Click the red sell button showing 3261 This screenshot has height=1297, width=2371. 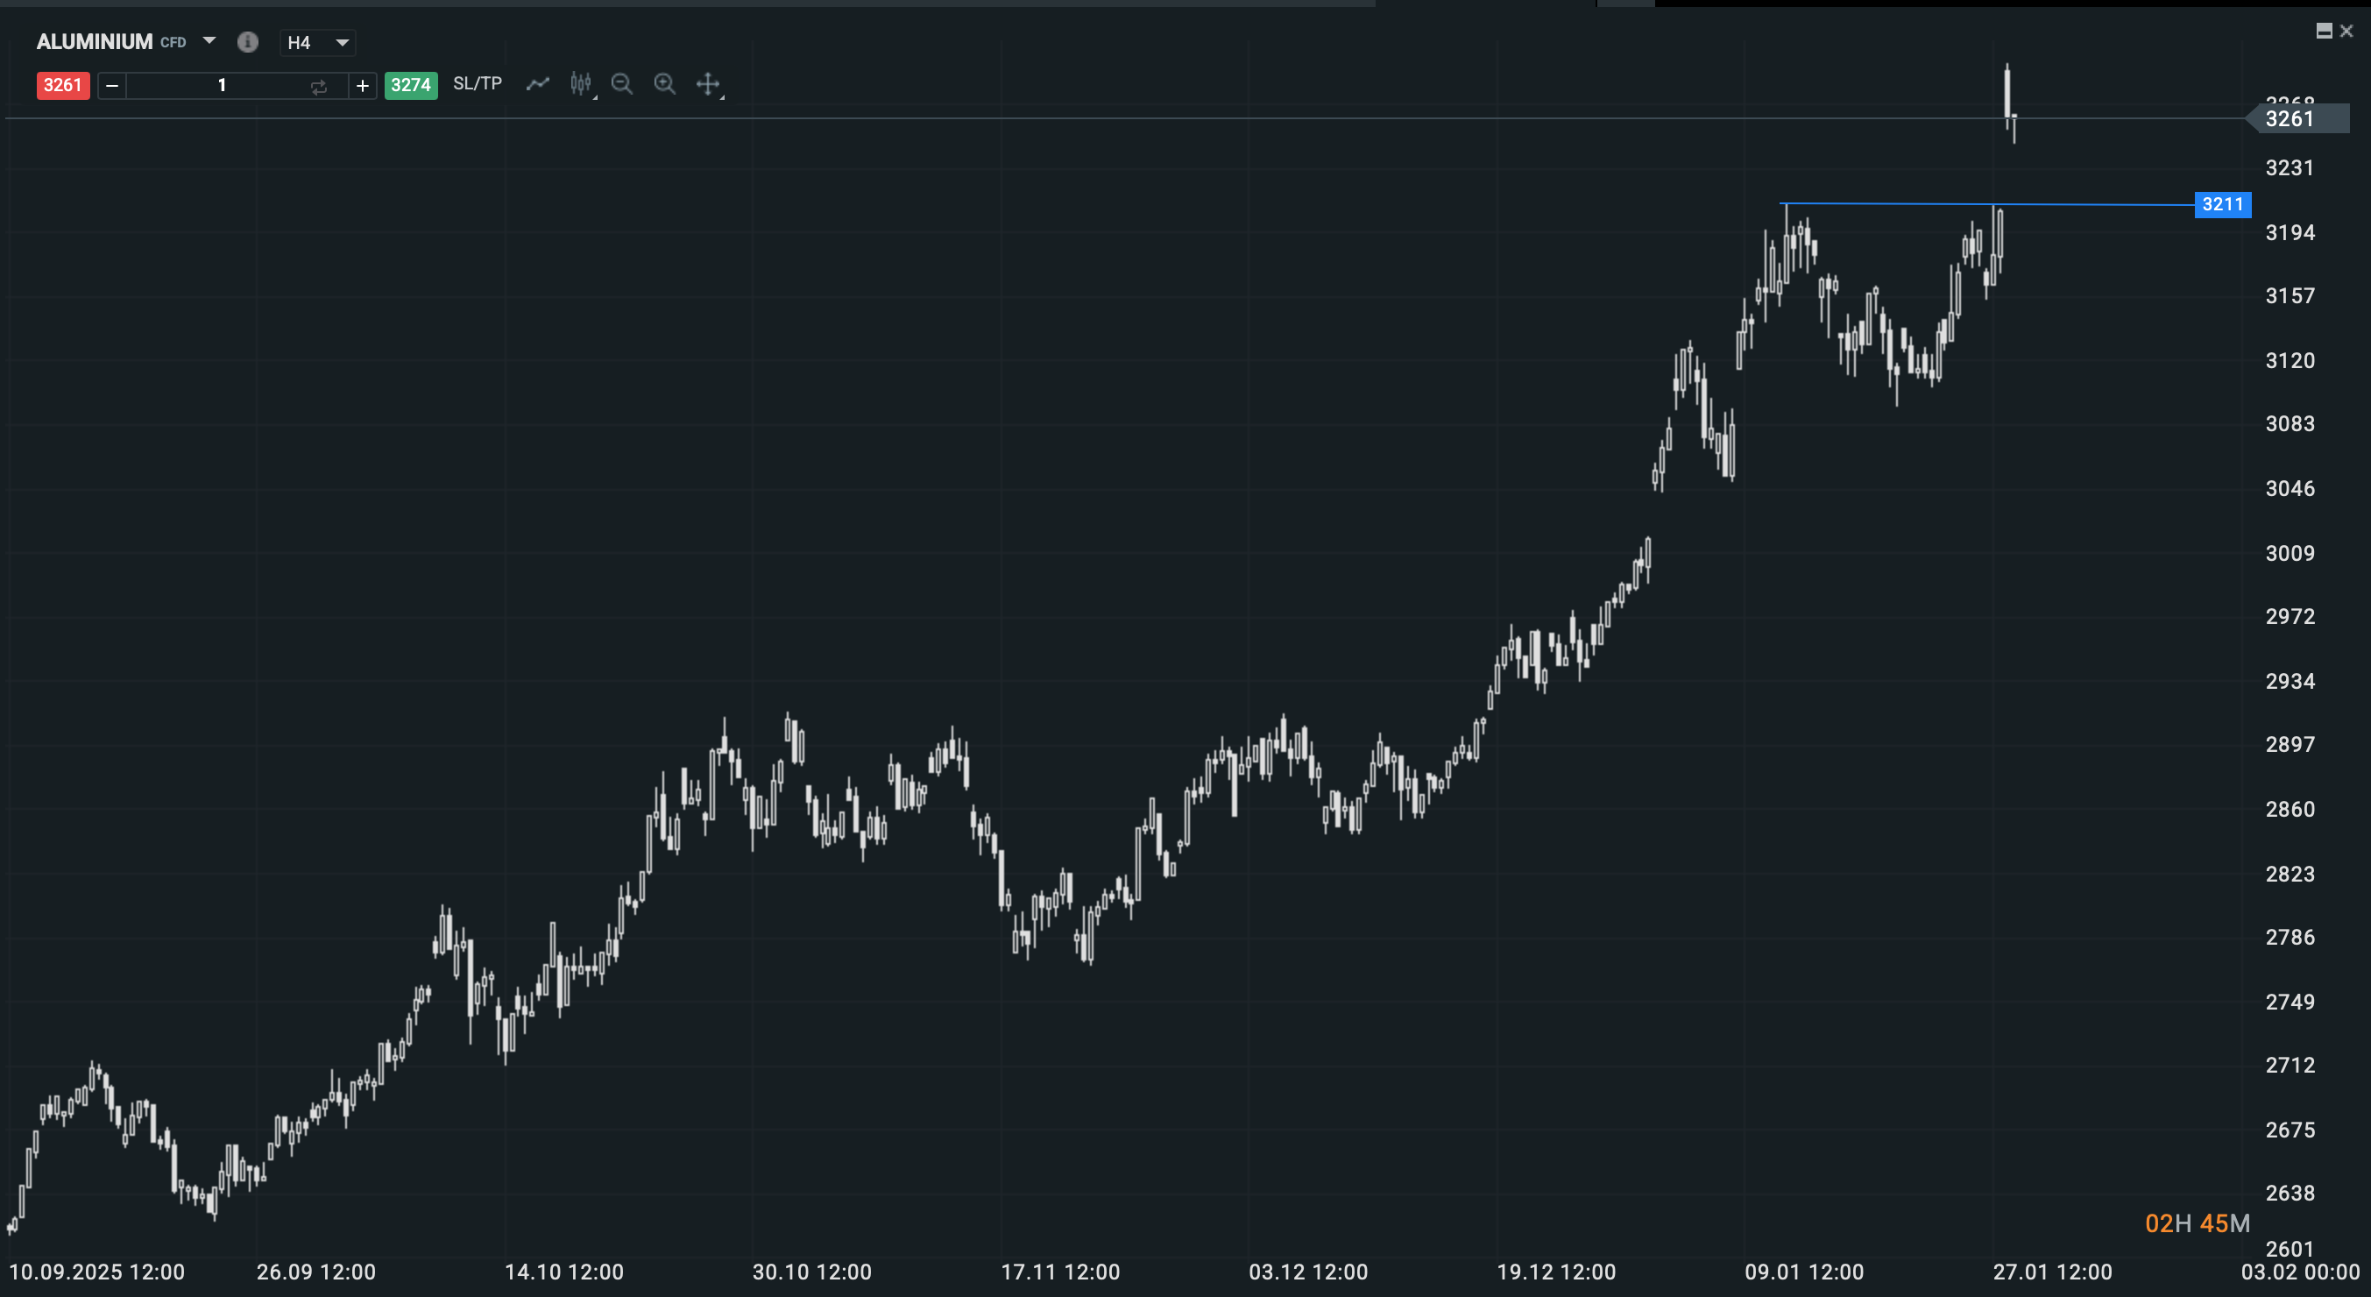click(x=61, y=85)
